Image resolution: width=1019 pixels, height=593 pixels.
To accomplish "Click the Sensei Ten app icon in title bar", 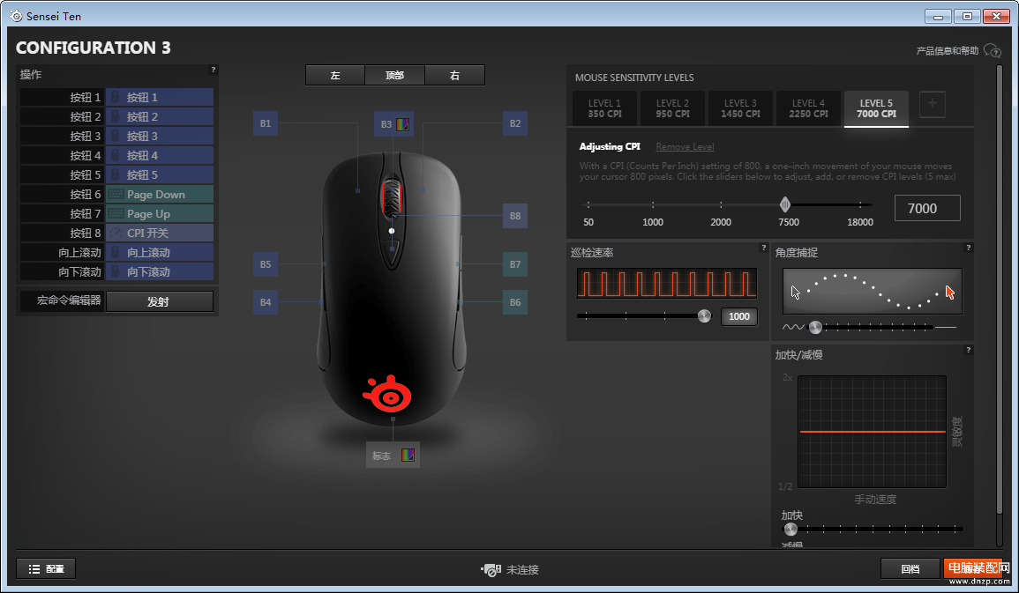I will (x=16, y=16).
